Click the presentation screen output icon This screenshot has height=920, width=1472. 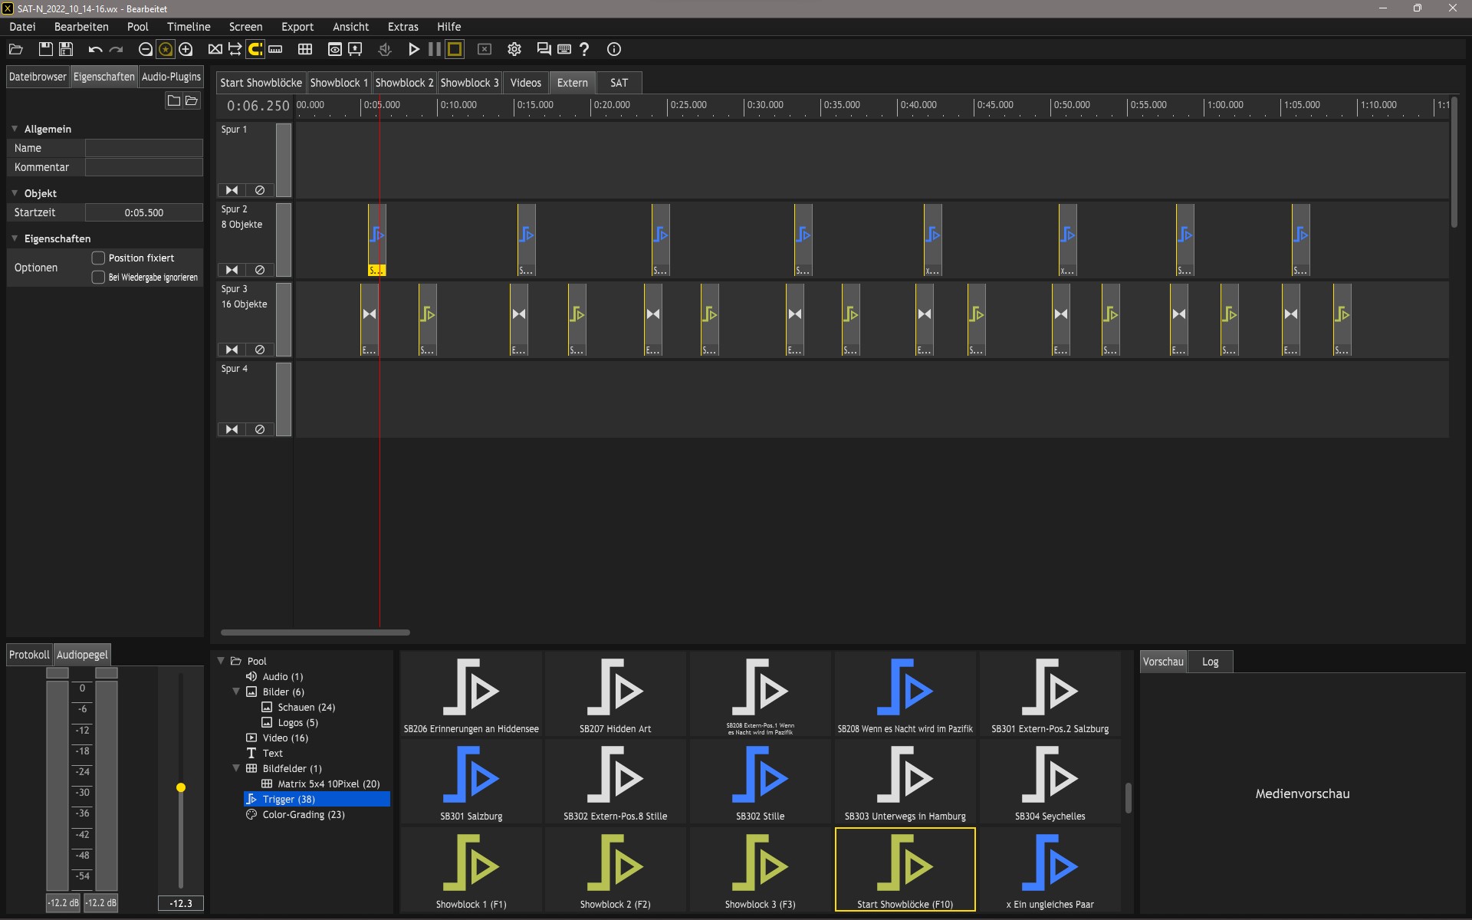(x=355, y=49)
